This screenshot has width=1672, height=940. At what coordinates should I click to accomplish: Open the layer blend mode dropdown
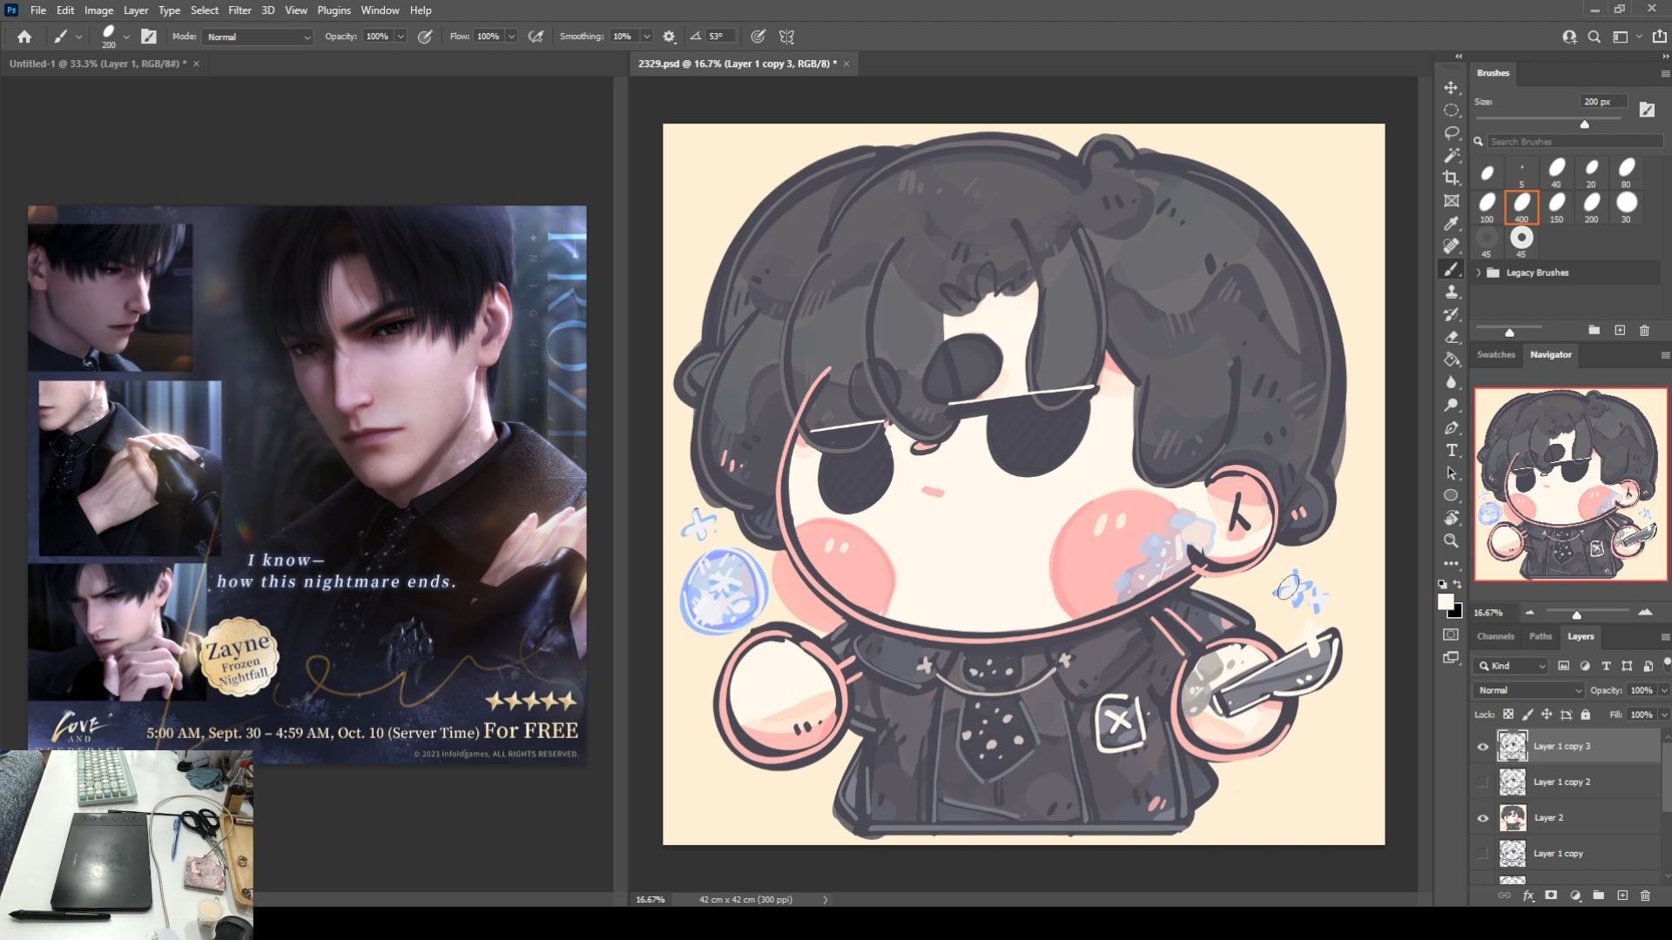[1528, 690]
